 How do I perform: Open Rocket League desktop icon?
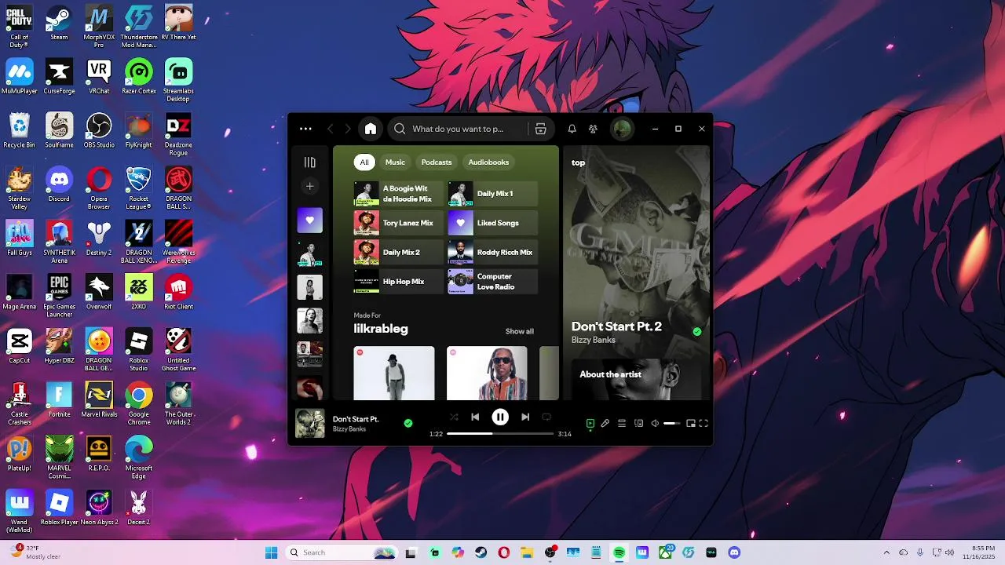point(139,188)
